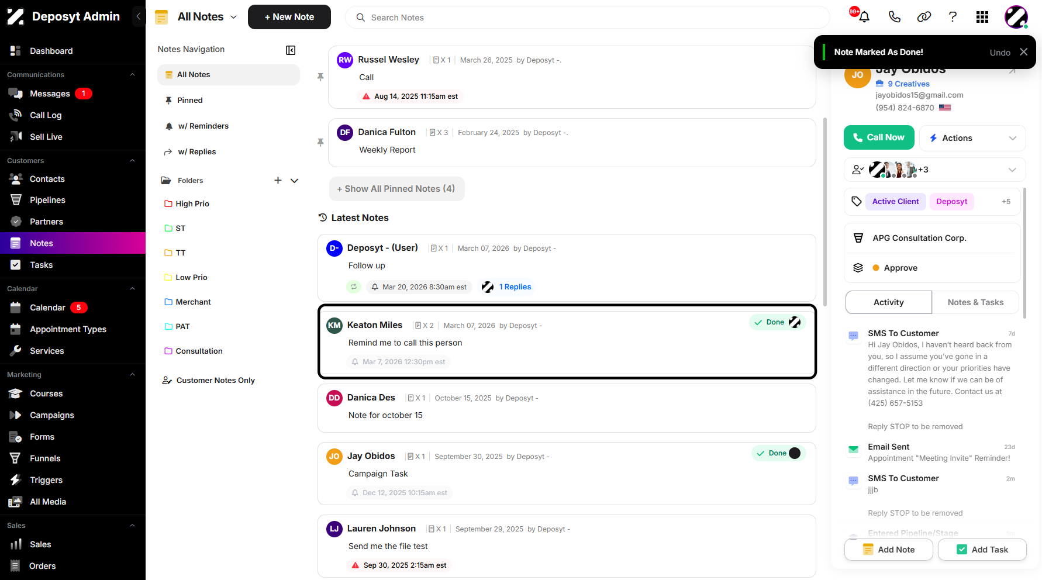The width and height of the screenshot is (1042, 580).
Task: Click in the Search Notes field
Action: coord(588,18)
